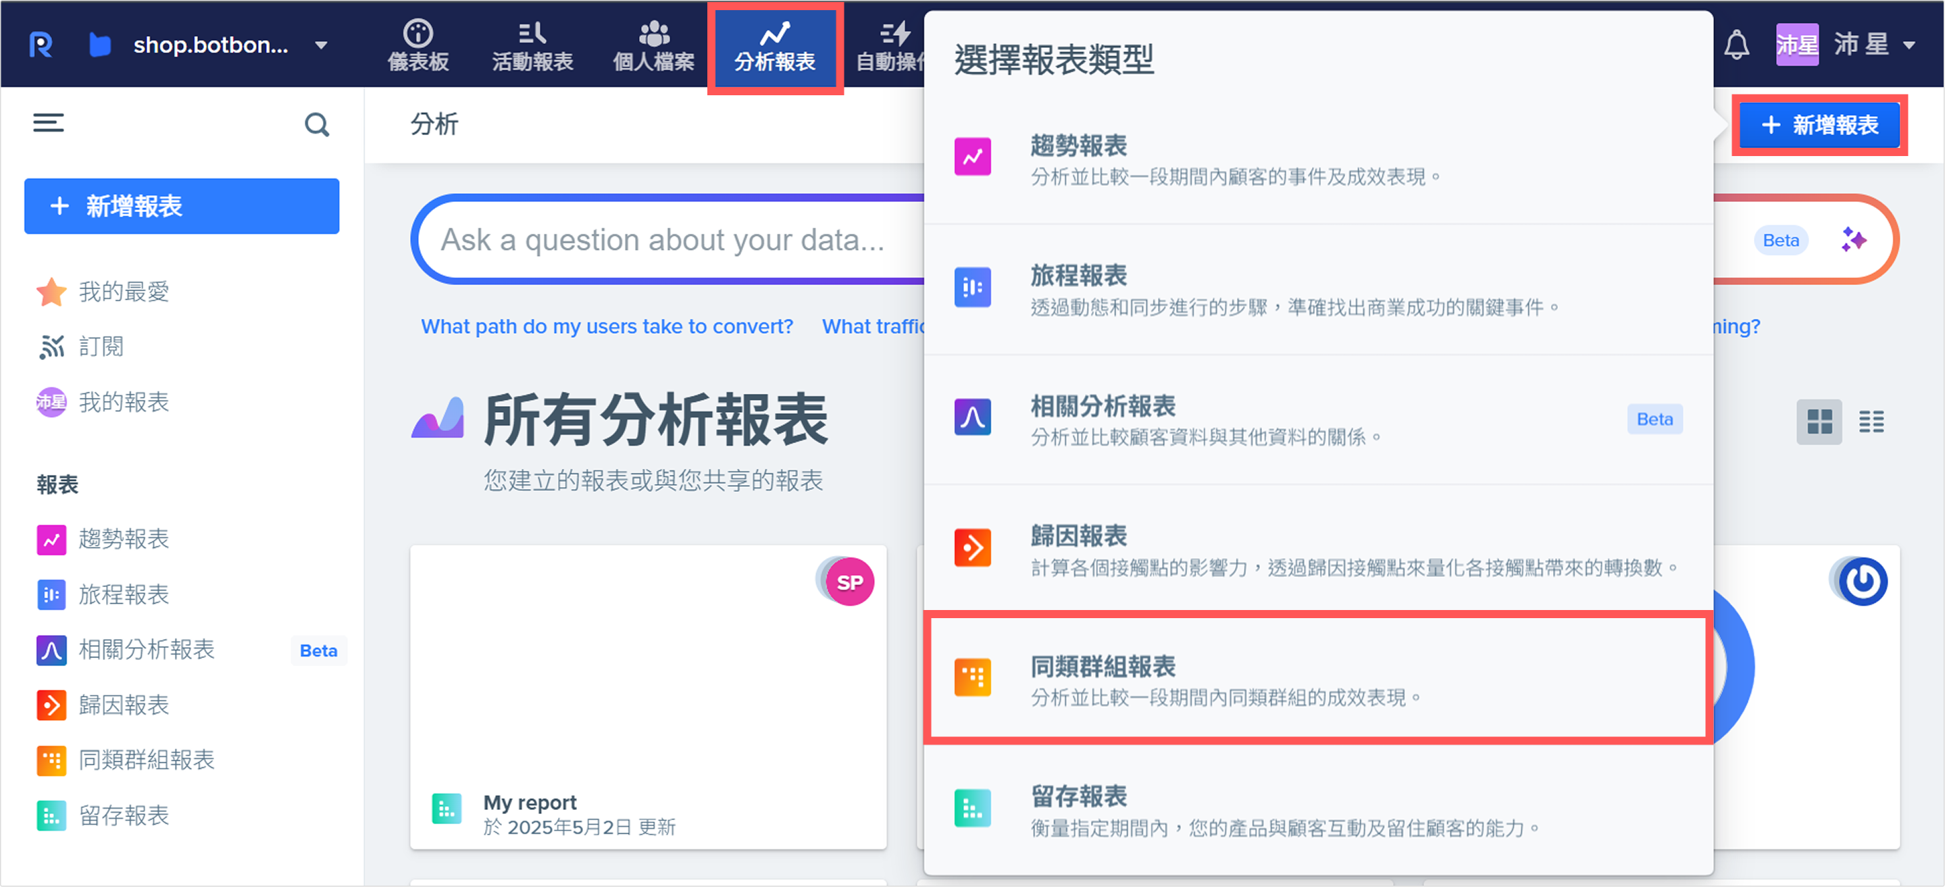Choose 趨勢報表 in the report type menu

[1318, 159]
